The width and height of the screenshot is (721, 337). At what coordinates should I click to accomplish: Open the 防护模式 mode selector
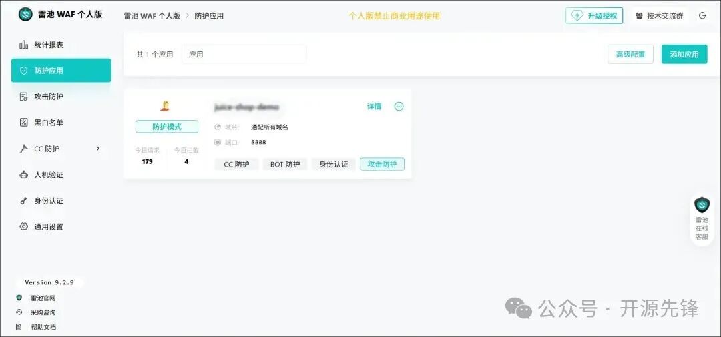coord(167,127)
